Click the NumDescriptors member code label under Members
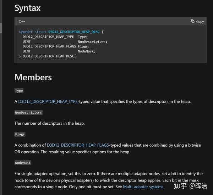Image resolution: width=213 pixels, height=195 pixels. (28, 112)
